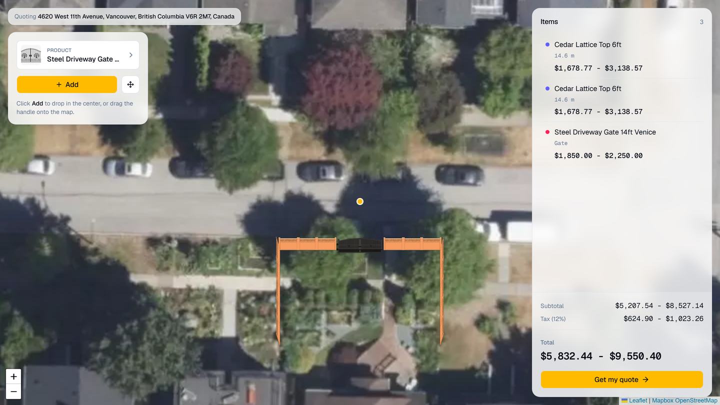This screenshot has width=720, height=405.
Task: Click the gate price $1,850.00 - $2,250.00
Action: coord(598,155)
